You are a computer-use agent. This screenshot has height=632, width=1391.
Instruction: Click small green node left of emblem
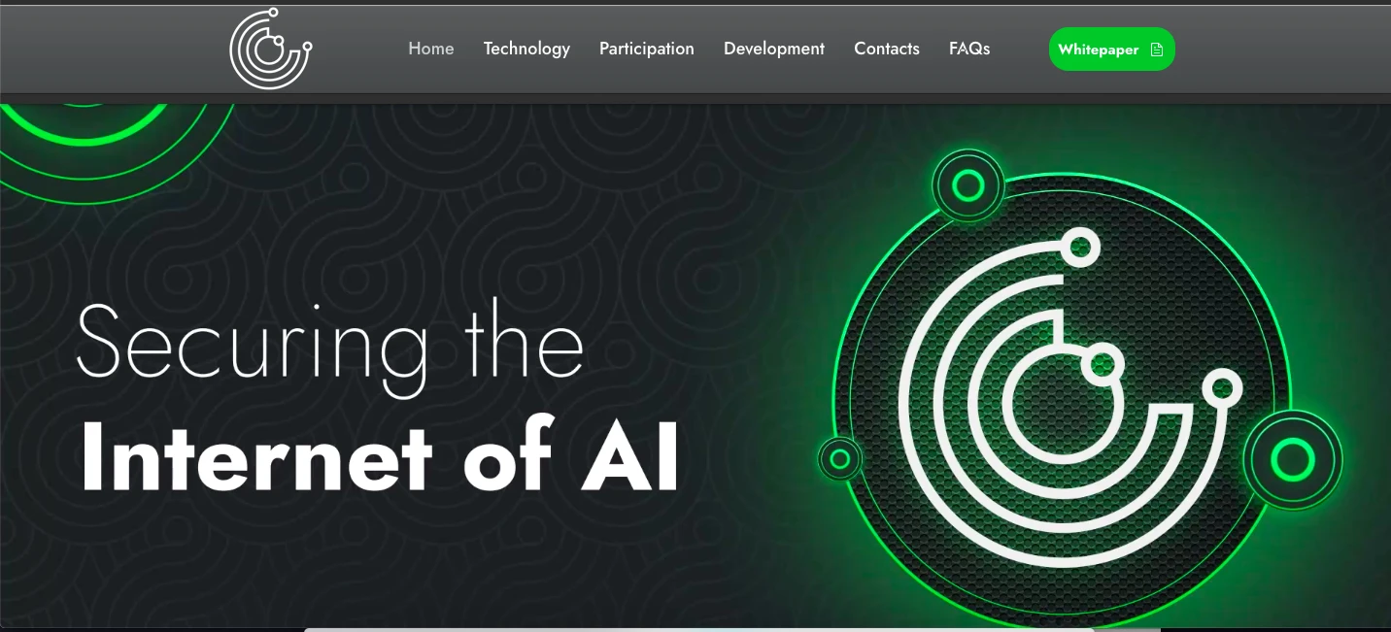click(x=840, y=458)
